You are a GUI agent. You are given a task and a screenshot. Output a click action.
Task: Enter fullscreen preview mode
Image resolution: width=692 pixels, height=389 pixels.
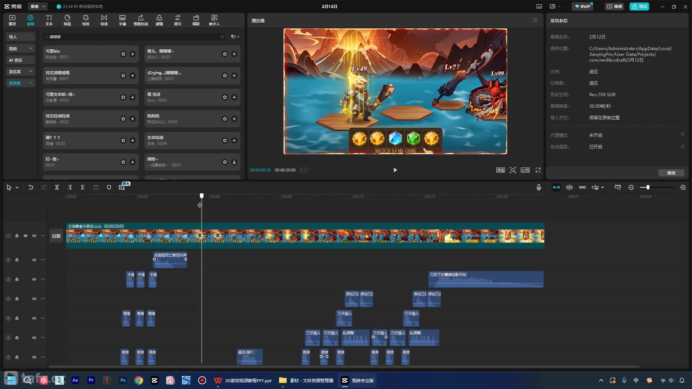[538, 170]
